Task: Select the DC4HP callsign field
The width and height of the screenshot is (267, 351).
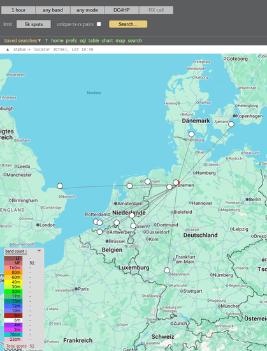Action: (122, 10)
